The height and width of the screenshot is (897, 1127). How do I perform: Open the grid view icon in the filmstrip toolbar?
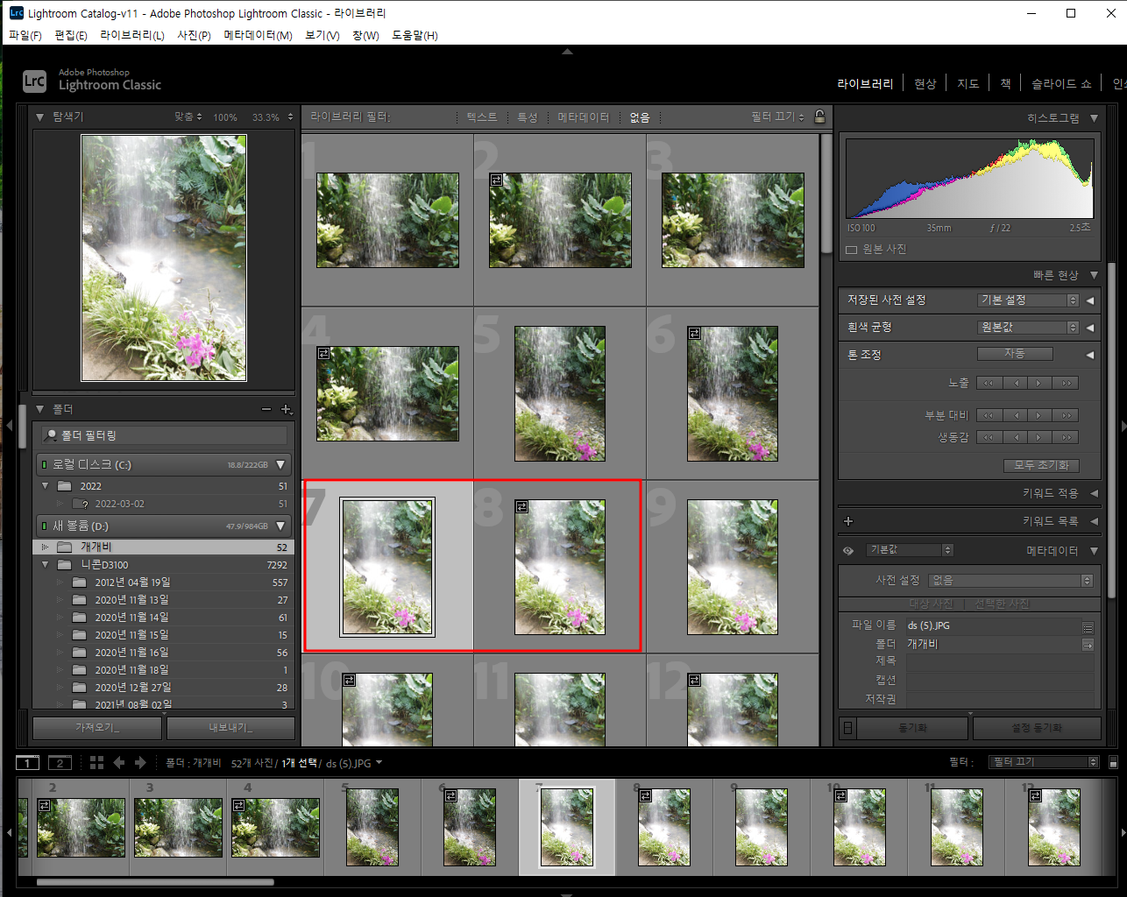(x=96, y=763)
